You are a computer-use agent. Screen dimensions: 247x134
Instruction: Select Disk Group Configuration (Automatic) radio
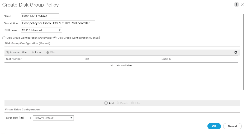point(4,38)
